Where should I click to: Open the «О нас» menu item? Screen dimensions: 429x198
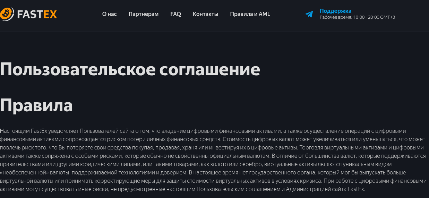(109, 14)
